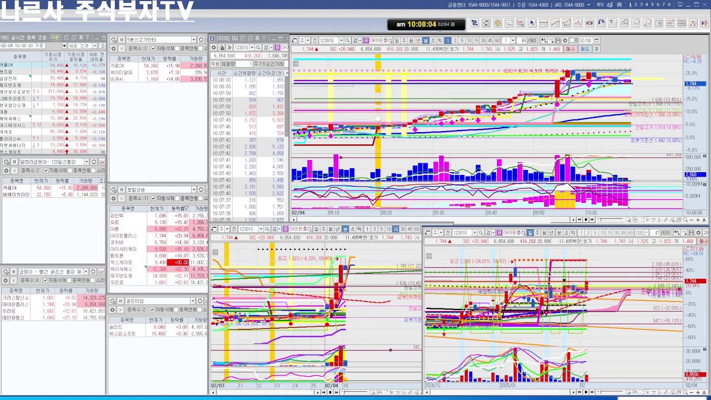Image resolution: width=711 pixels, height=400 pixels.
Task: Expand phone number dropdown arrow in title bar
Action: point(589,4)
